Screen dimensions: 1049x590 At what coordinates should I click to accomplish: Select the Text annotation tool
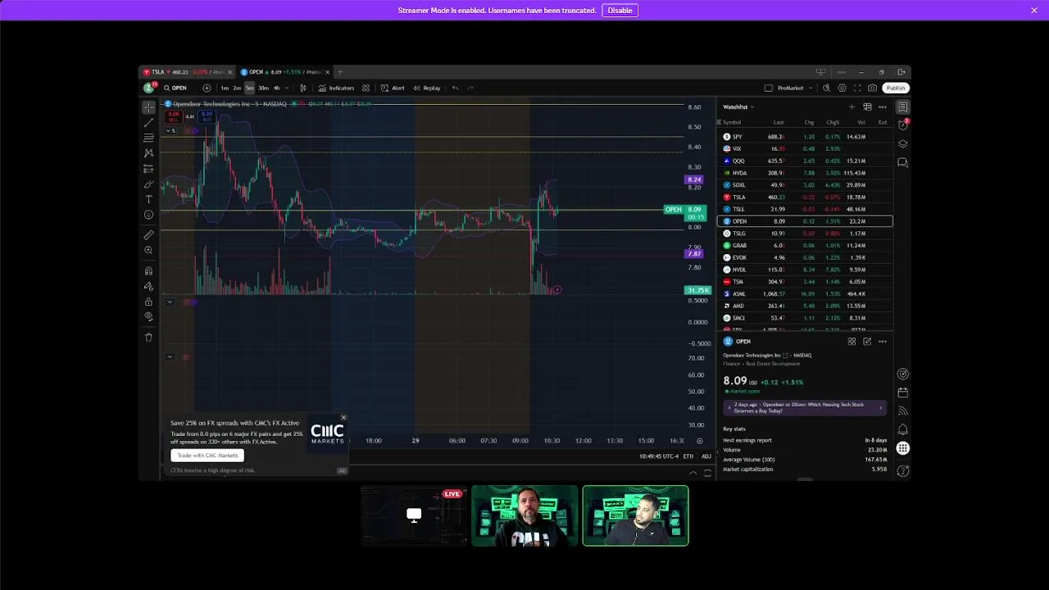(x=148, y=199)
